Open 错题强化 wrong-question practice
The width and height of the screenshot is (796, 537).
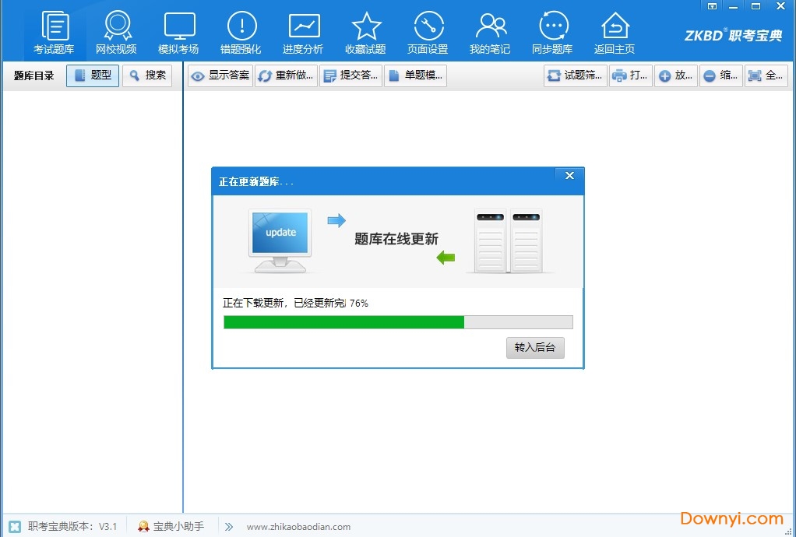(241, 31)
